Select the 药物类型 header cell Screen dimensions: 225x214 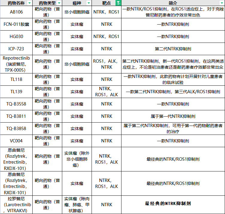pos(47,3)
